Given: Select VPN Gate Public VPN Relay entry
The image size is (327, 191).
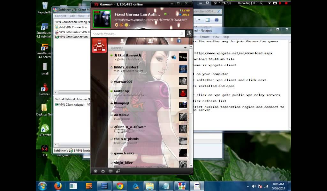Looking at the screenshot, I should coord(72,32).
